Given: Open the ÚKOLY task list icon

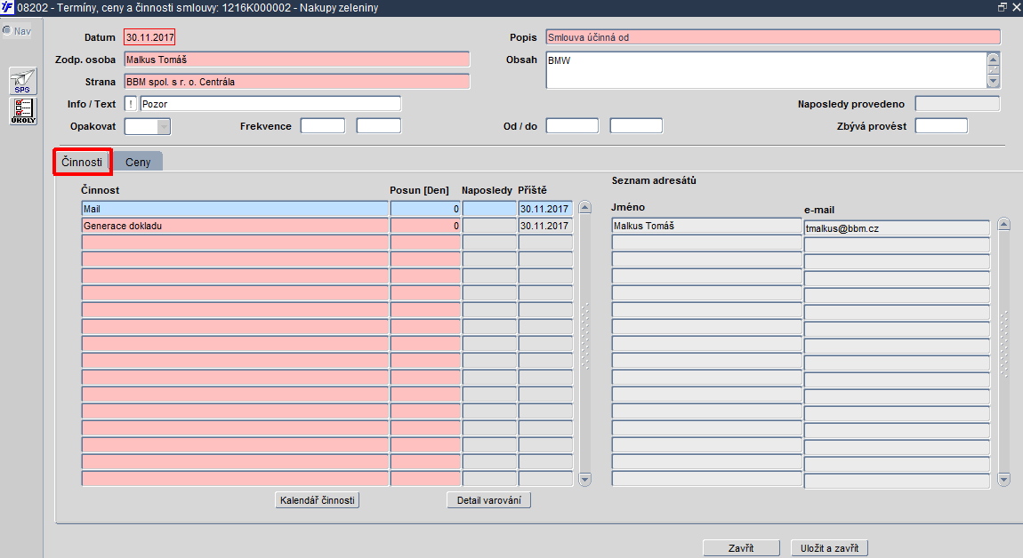Looking at the screenshot, I should point(23,111).
